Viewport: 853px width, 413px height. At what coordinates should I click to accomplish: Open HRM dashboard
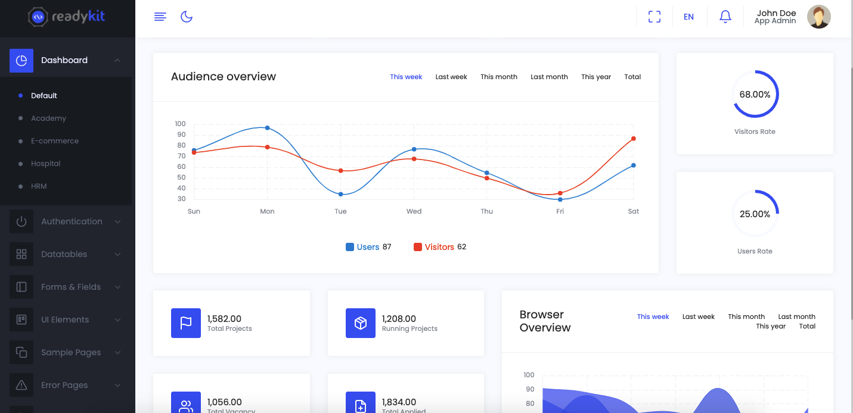click(39, 186)
